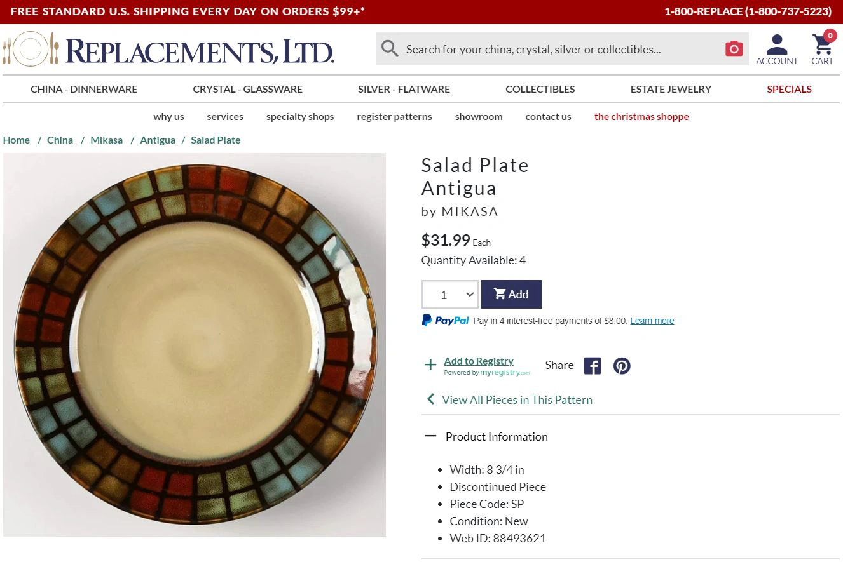
Task: Click the plus icon beside Add to Registry
Action: (x=430, y=365)
